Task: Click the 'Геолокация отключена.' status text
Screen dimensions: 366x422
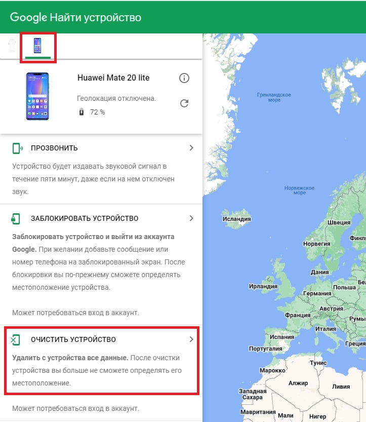Action: coord(116,98)
